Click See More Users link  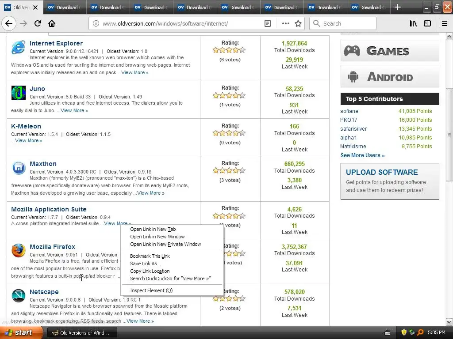[363, 155]
